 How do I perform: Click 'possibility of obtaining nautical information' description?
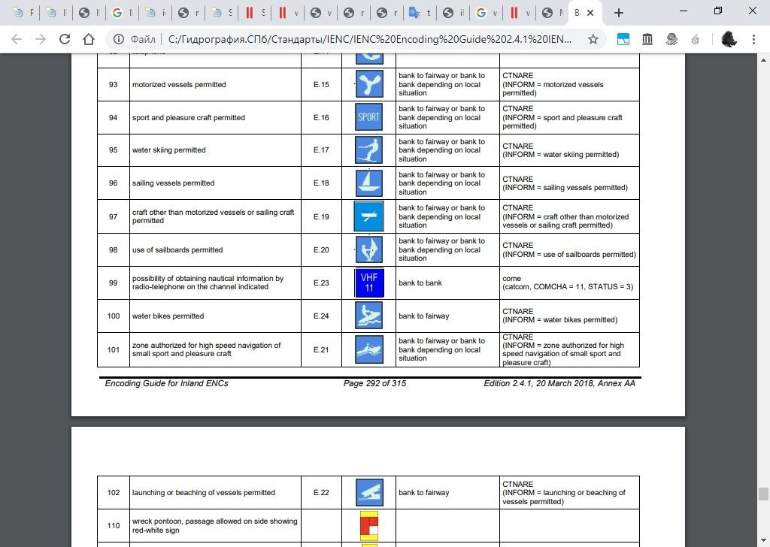[208, 283]
